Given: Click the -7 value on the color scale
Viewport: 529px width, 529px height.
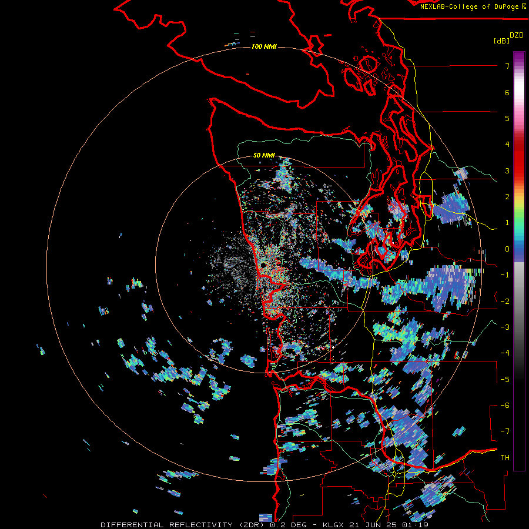Looking at the screenshot, I should tap(505, 431).
